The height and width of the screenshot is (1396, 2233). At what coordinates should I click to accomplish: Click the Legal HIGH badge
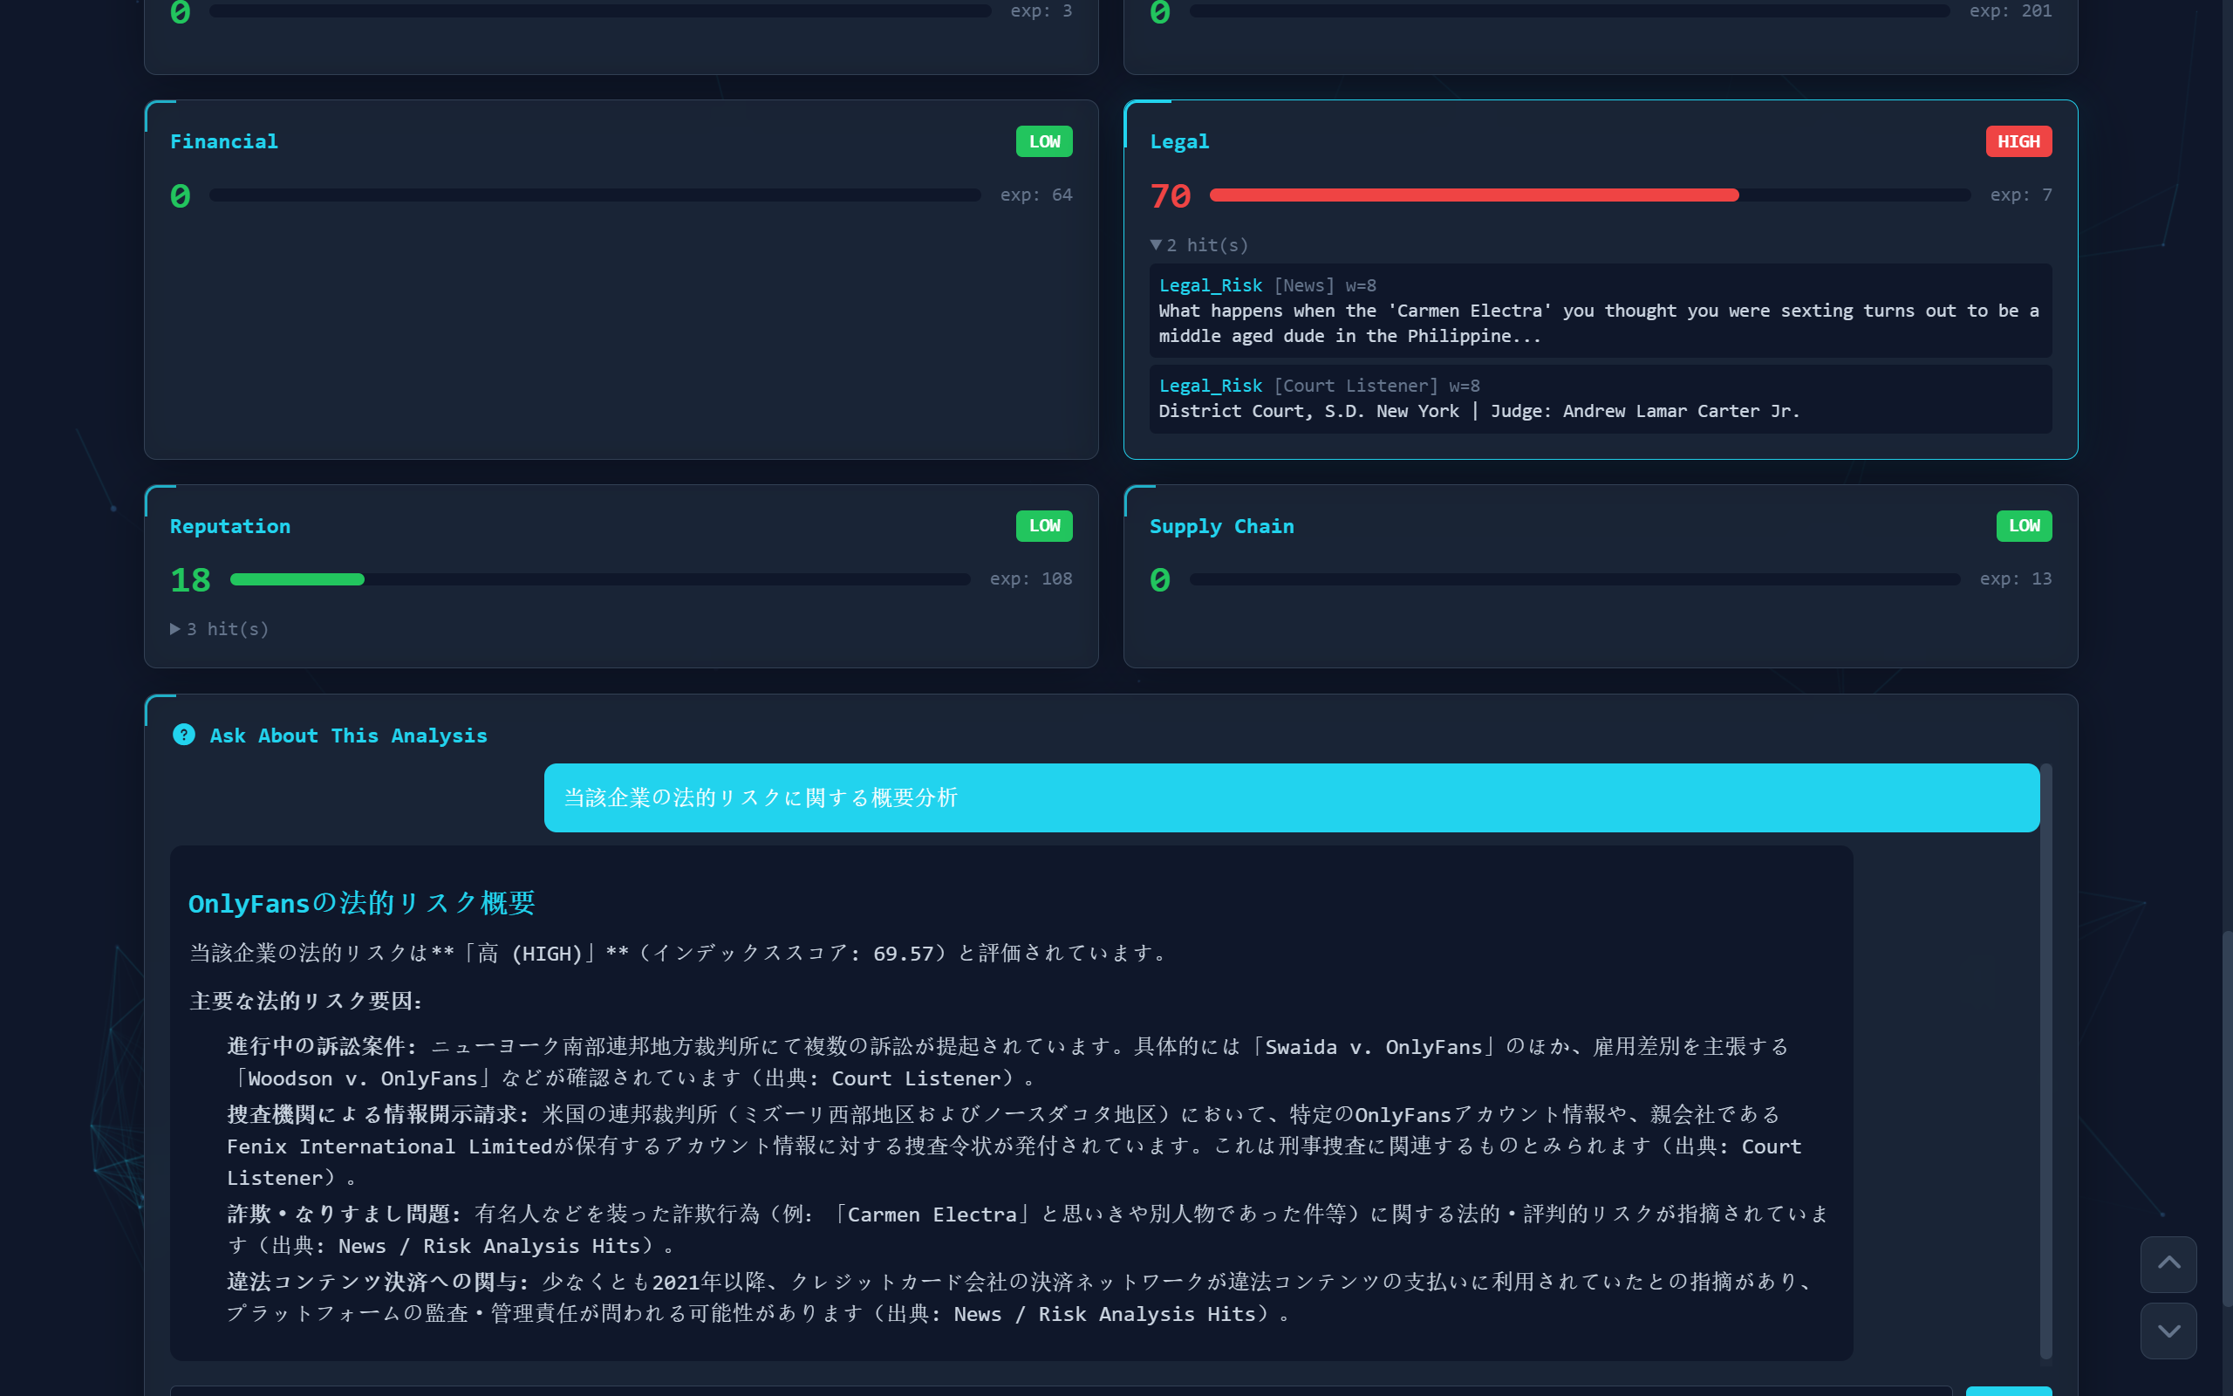[2019, 141]
